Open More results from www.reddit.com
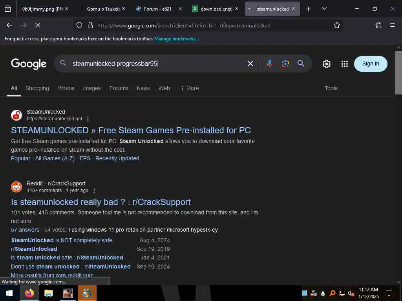This screenshot has width=402, height=301. tap(52, 275)
